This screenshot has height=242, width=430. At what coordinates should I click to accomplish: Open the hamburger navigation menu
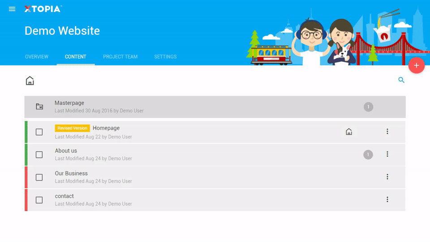tap(12, 9)
